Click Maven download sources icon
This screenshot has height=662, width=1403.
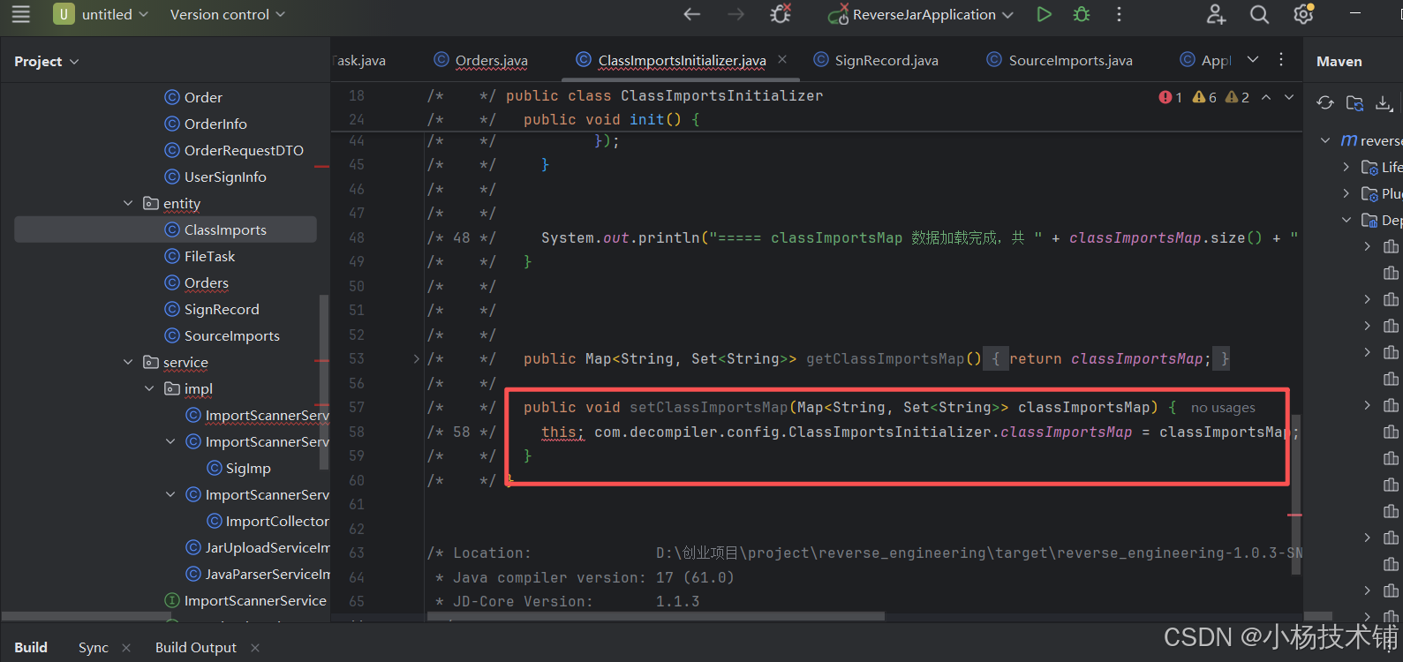coord(1384,103)
